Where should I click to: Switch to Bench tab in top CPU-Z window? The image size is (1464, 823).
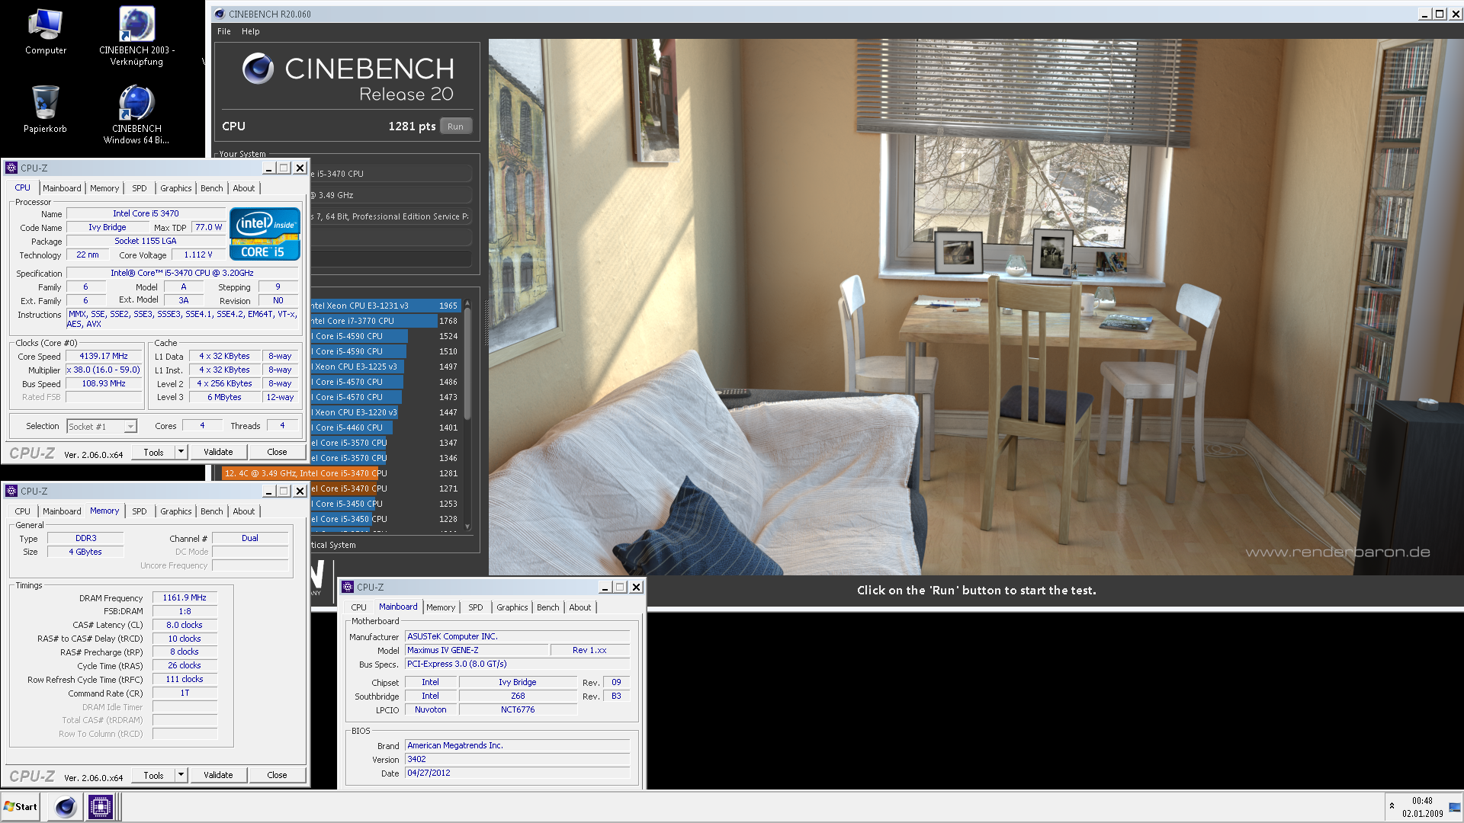[212, 188]
